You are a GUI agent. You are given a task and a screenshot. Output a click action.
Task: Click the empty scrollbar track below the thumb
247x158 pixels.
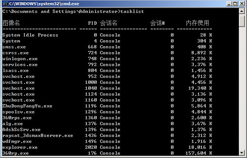point(242,92)
